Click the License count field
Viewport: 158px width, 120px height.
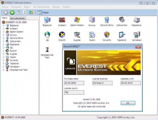(x=74, y=92)
